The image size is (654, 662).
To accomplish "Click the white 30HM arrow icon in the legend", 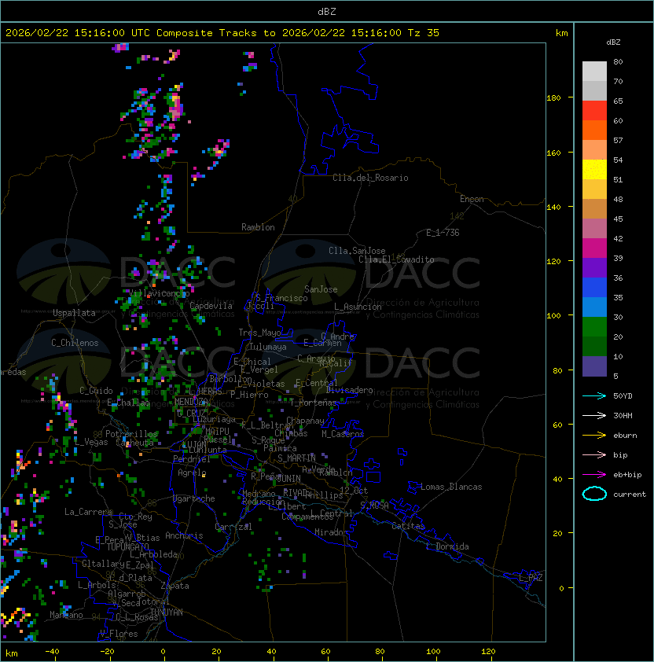I will pos(594,415).
